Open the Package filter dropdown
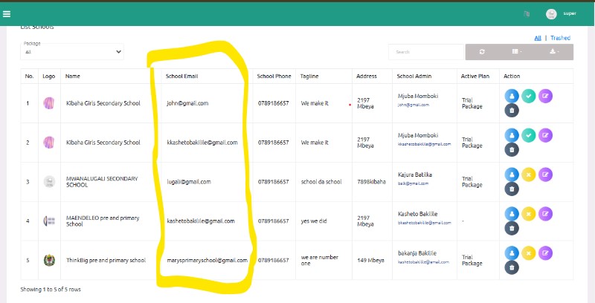595x303 pixels. 72,52
